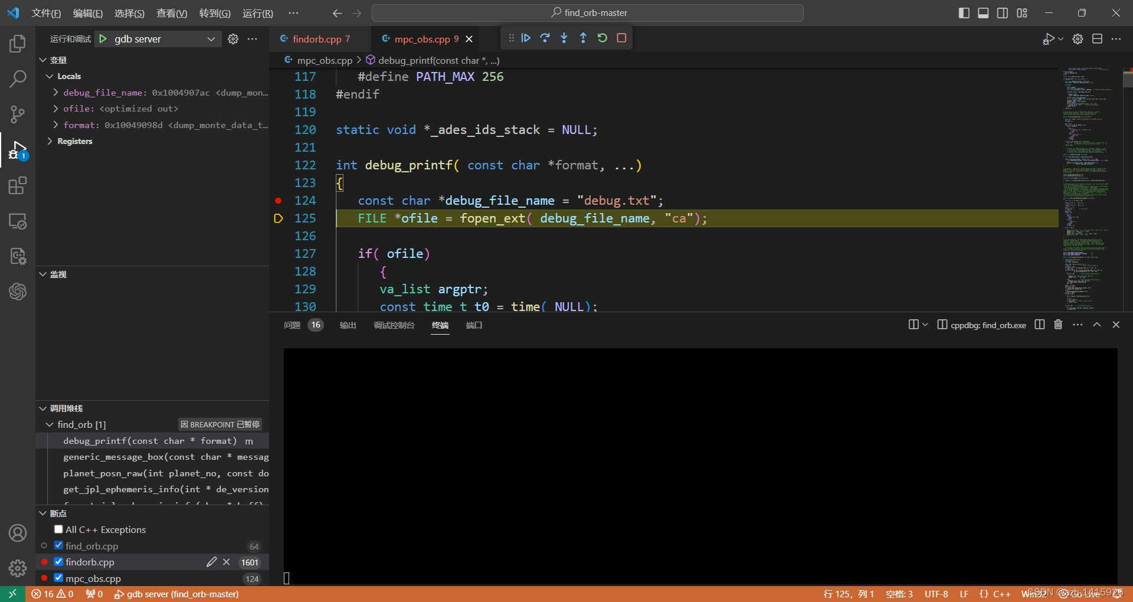Open the 编辑(E) menu
1133x602 pixels.
tap(87, 13)
